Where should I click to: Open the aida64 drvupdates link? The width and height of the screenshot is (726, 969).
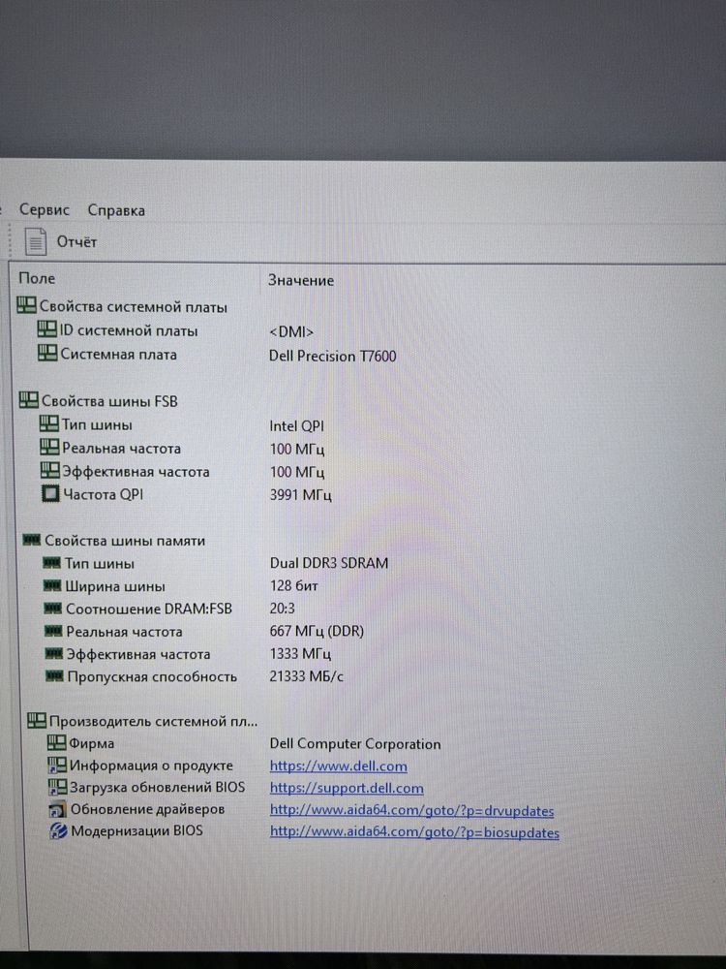pyautogui.click(x=411, y=811)
